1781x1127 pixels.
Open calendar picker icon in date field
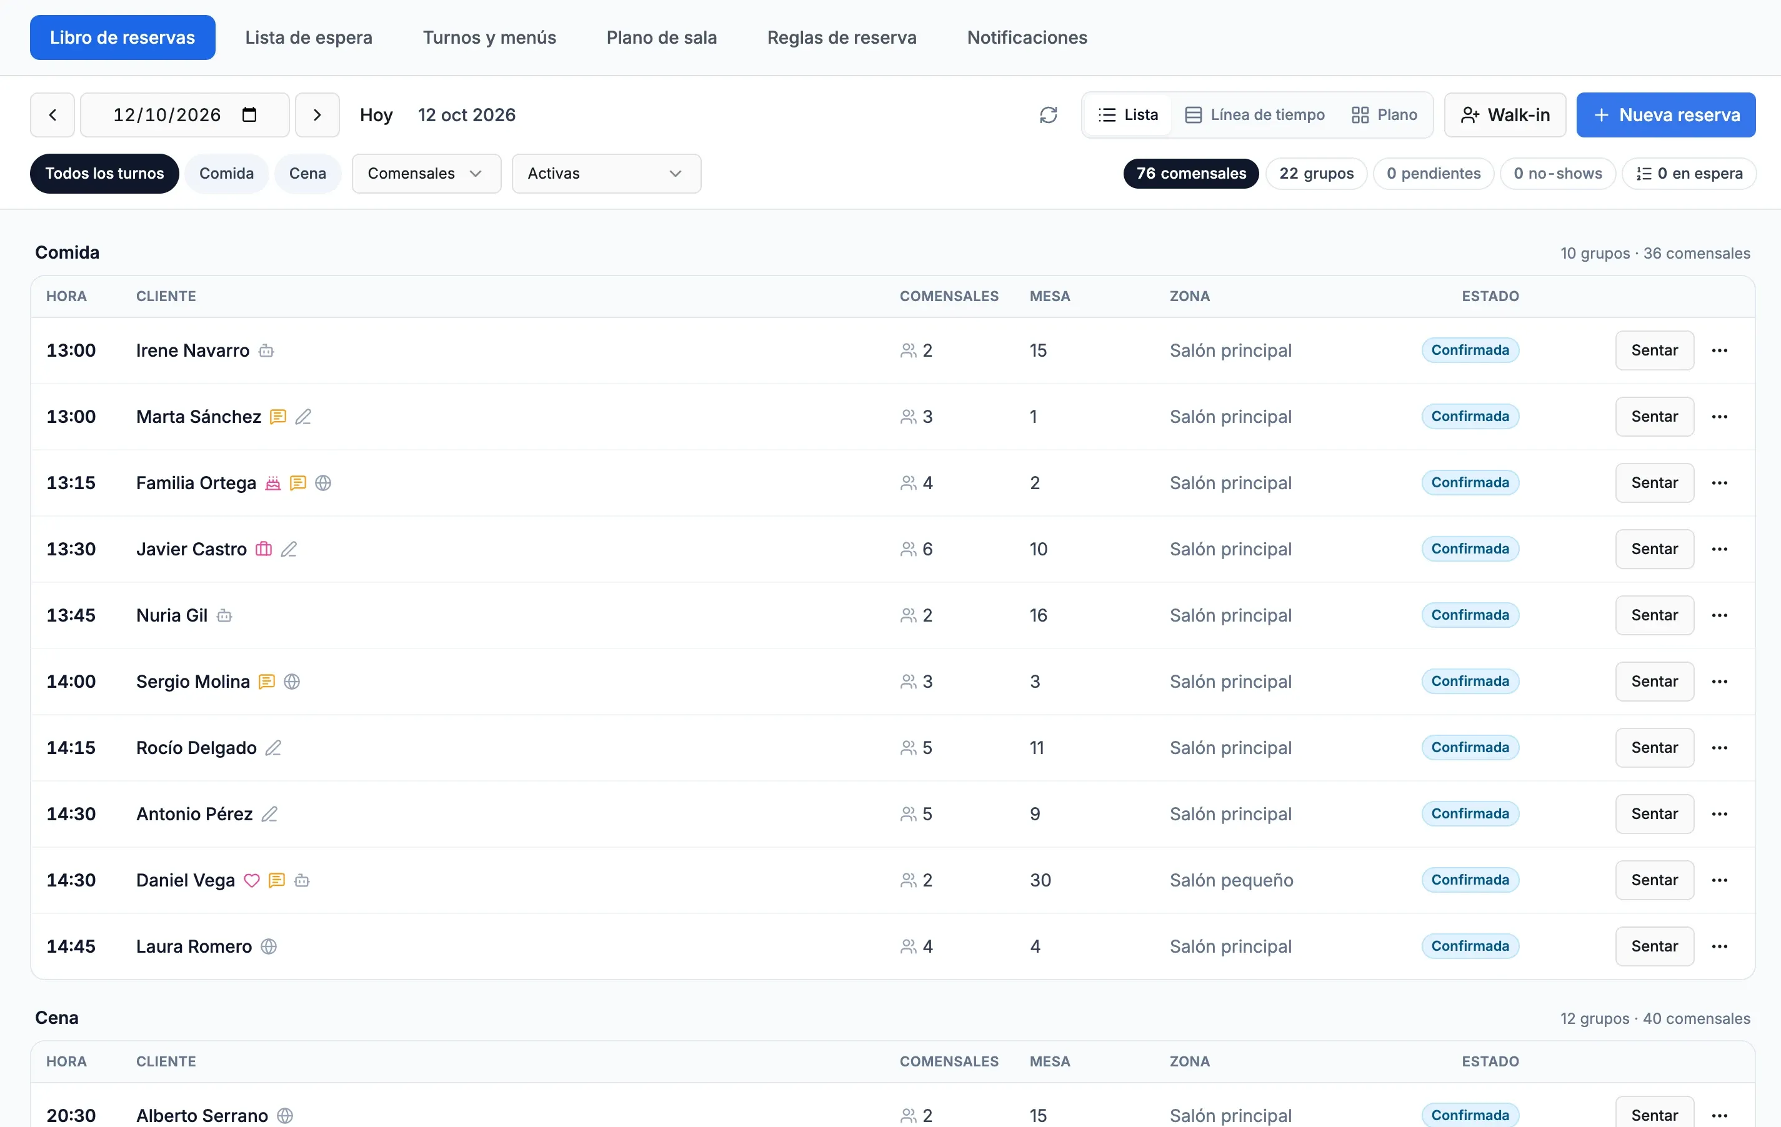(249, 114)
